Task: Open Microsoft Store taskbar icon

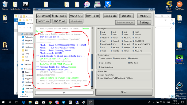Action: pos(37,102)
